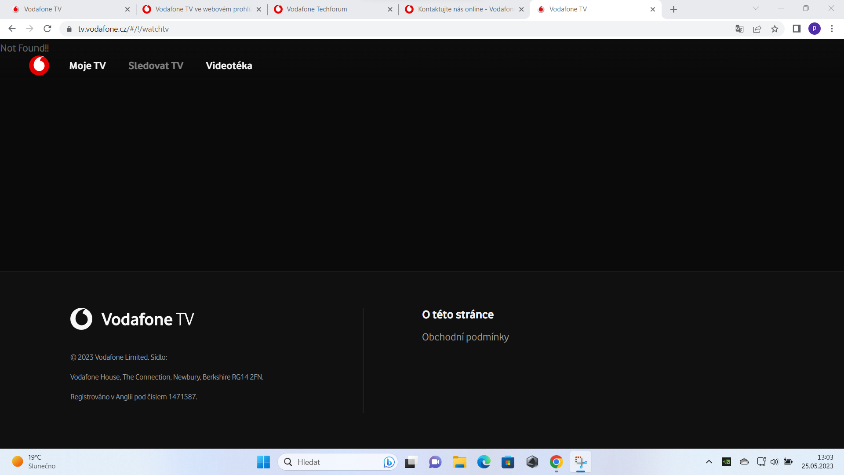Open the Chrome profile avatar menu
The width and height of the screenshot is (844, 475).
pos(814,29)
